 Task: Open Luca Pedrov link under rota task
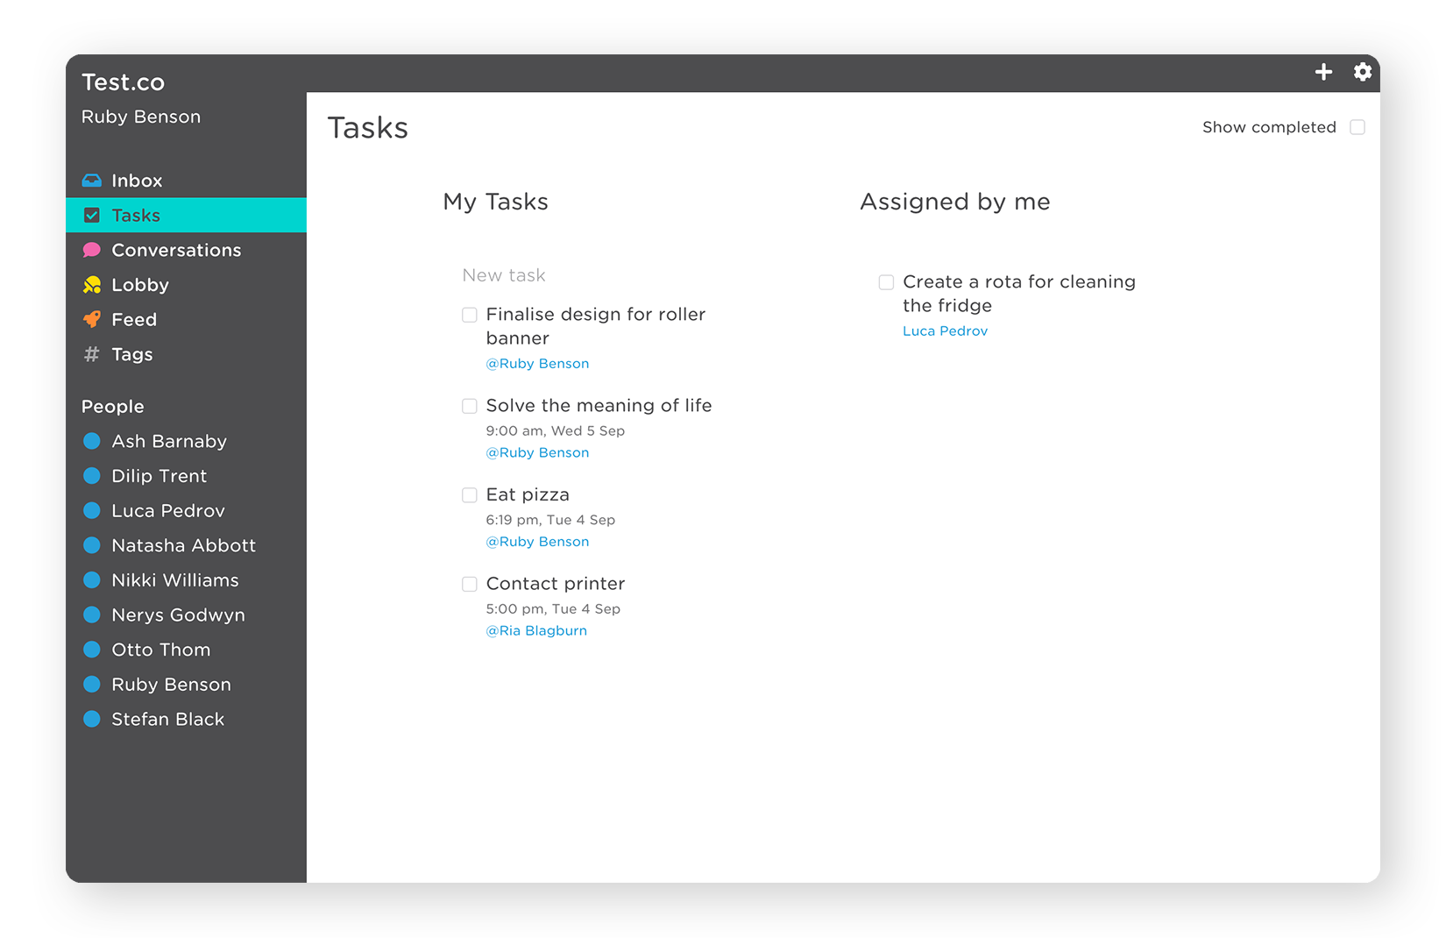(945, 331)
